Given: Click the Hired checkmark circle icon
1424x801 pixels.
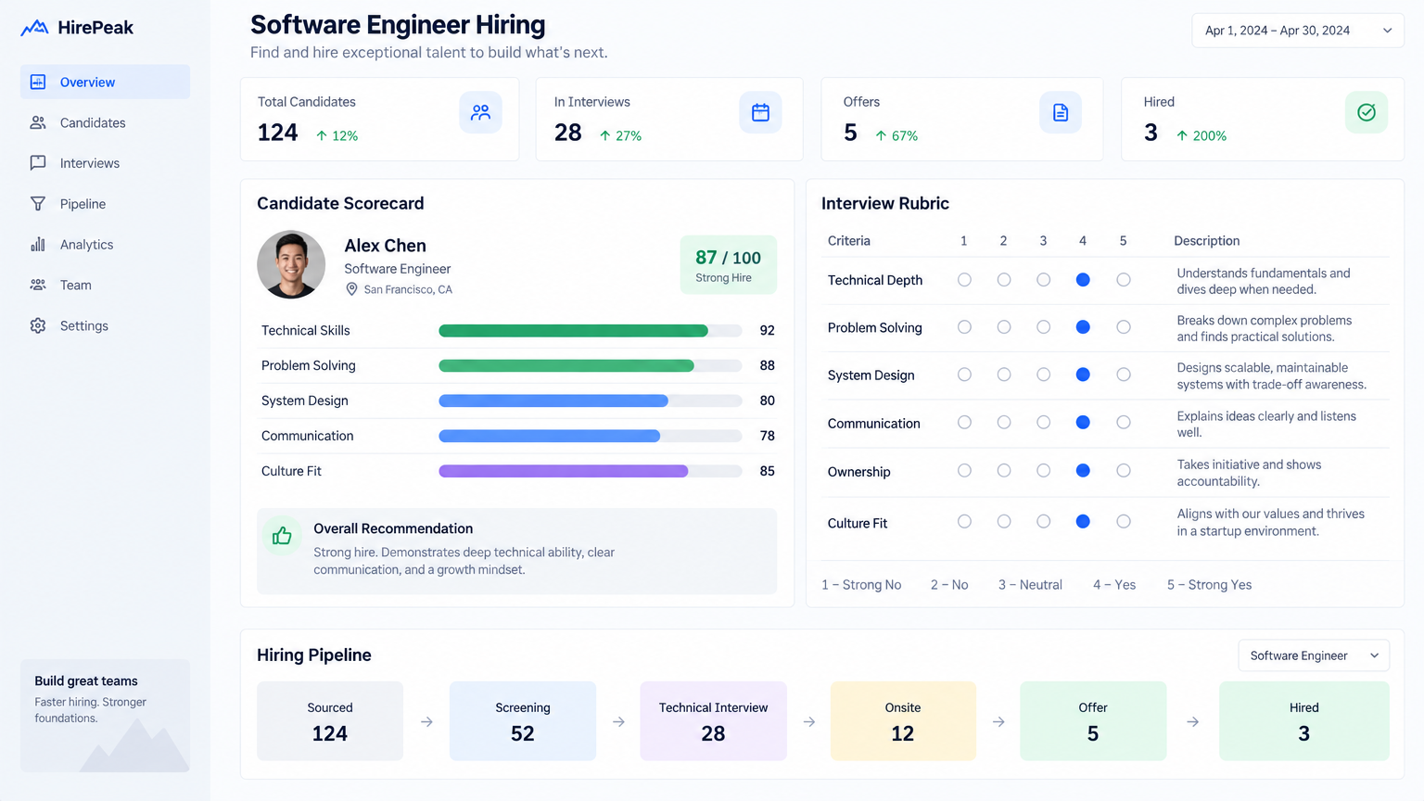Looking at the screenshot, I should coord(1367,112).
